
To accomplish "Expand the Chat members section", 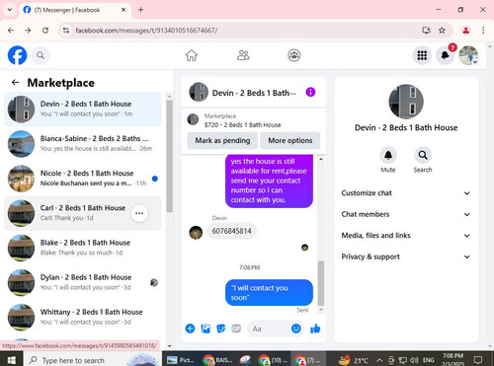I will 406,214.
